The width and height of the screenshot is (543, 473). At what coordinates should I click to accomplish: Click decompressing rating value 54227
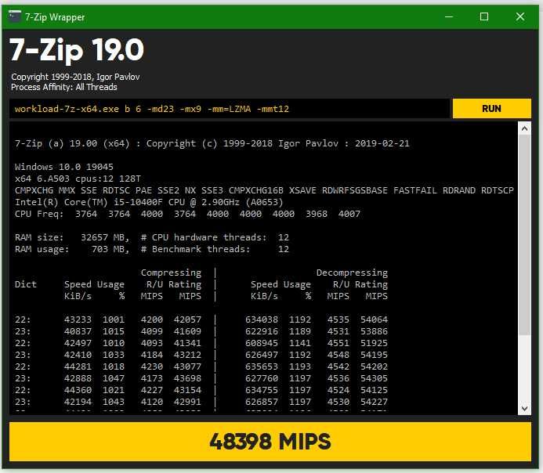coord(374,402)
